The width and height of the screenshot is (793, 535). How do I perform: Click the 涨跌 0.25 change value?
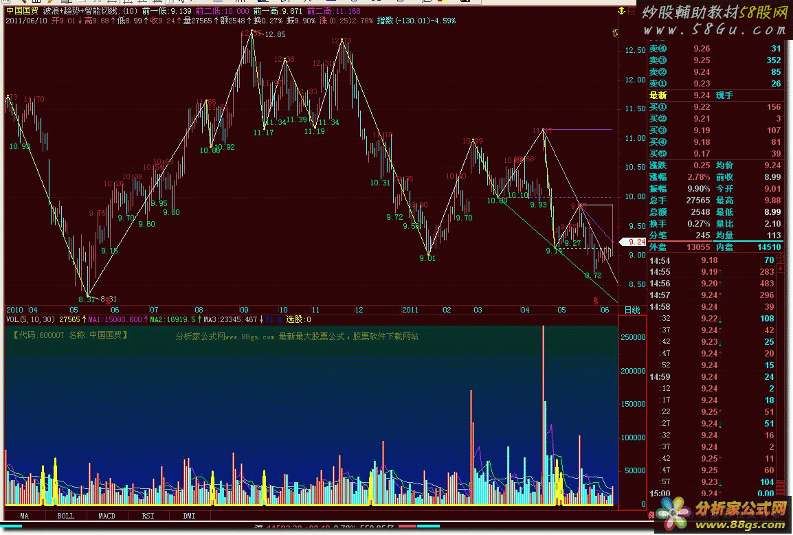coord(702,166)
